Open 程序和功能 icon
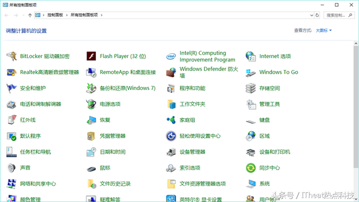The height and width of the screenshot is (202, 359). click(171, 88)
